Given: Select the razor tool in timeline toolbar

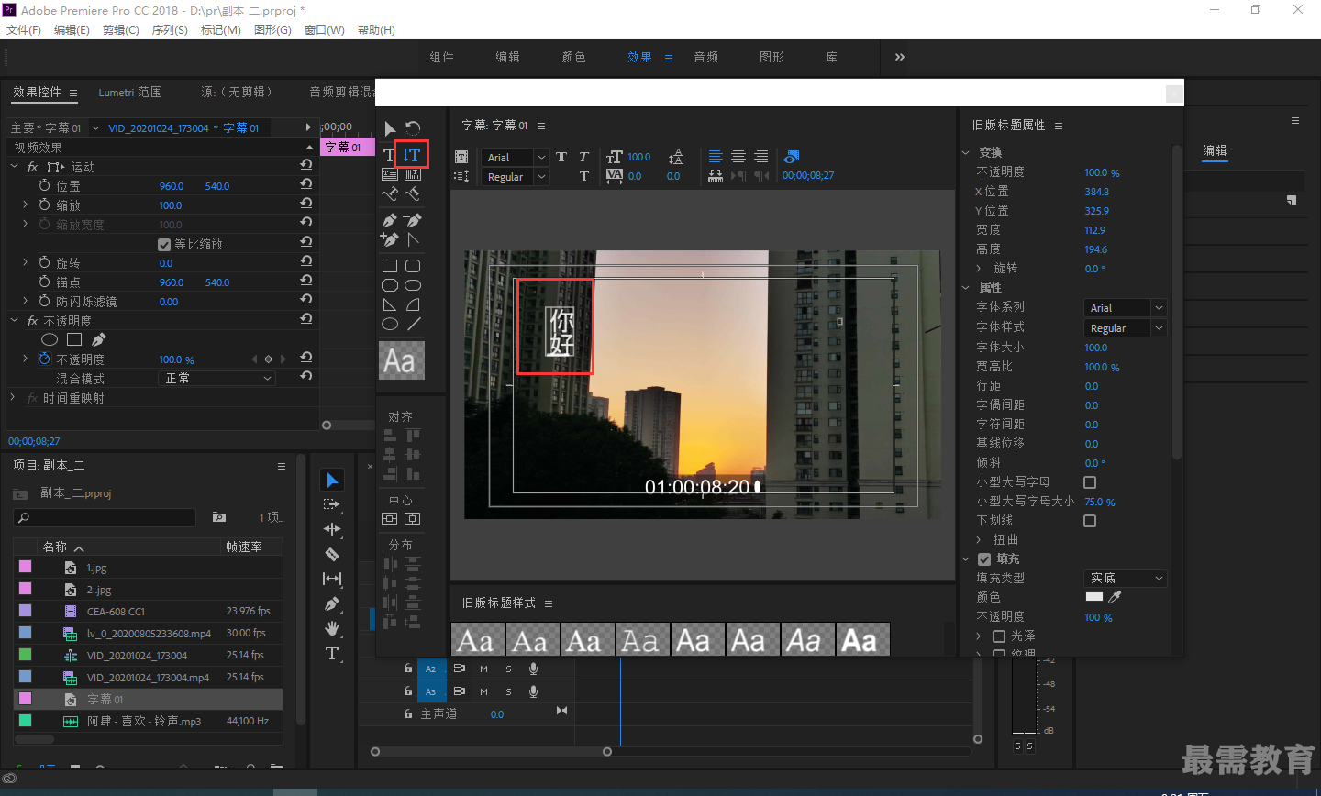Looking at the screenshot, I should [x=332, y=554].
